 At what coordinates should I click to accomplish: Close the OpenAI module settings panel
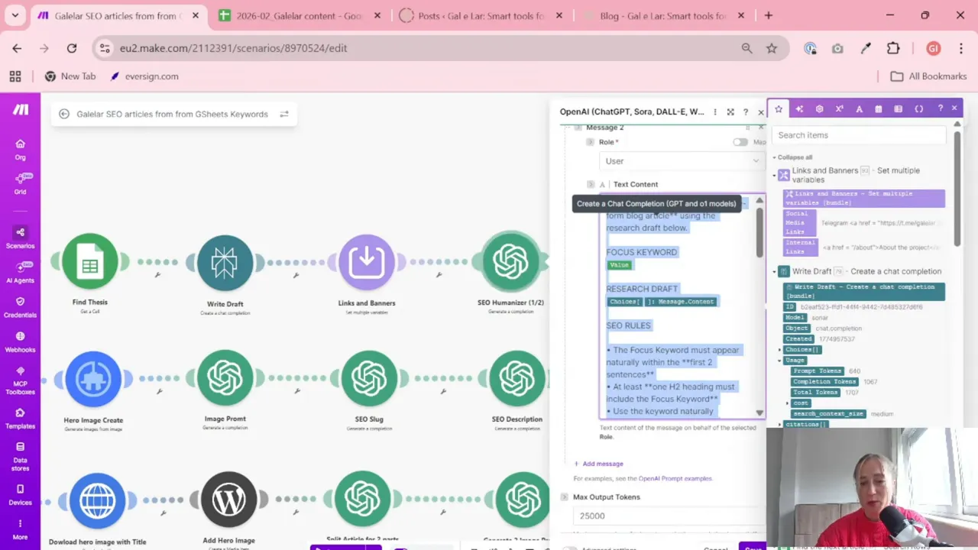point(761,112)
